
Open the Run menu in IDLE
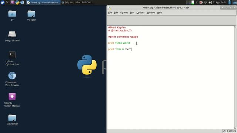132,13
